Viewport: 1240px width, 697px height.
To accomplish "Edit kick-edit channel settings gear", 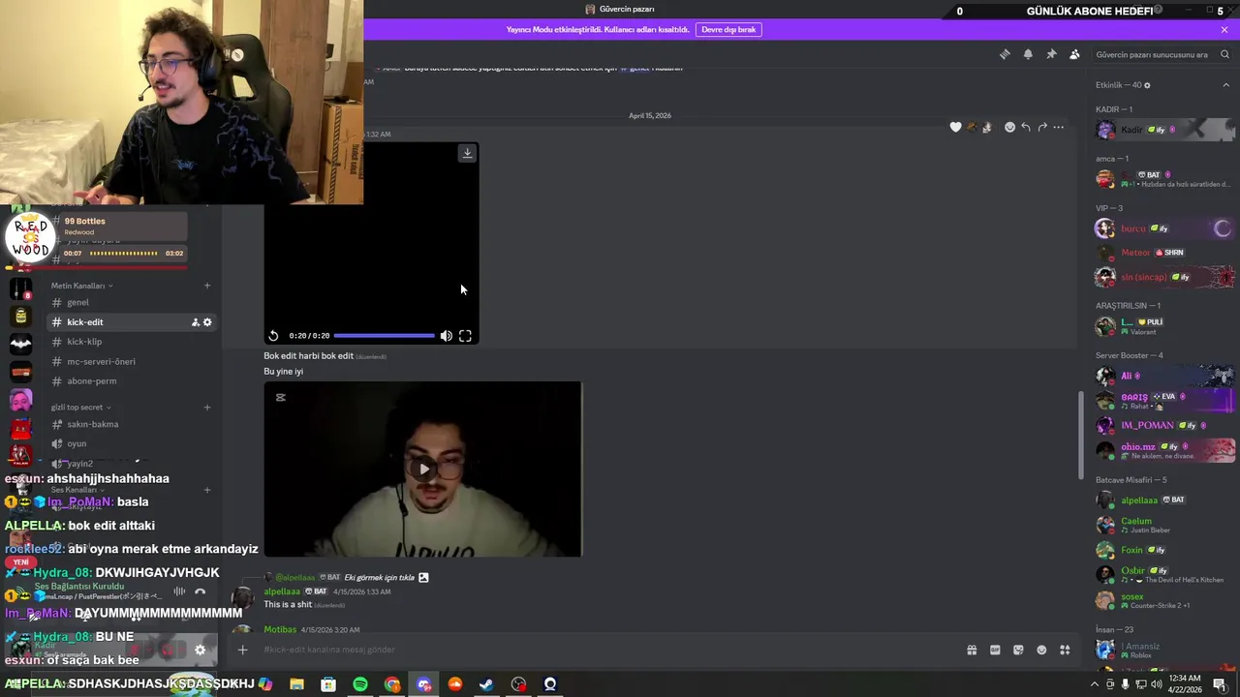I will 207,322.
